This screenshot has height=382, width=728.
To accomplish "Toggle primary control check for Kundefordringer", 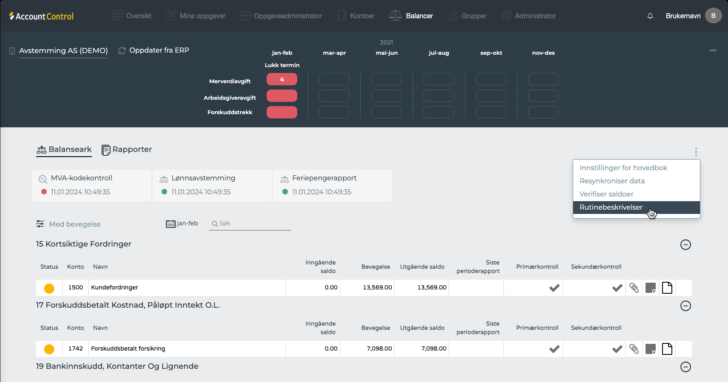I will pos(554,288).
